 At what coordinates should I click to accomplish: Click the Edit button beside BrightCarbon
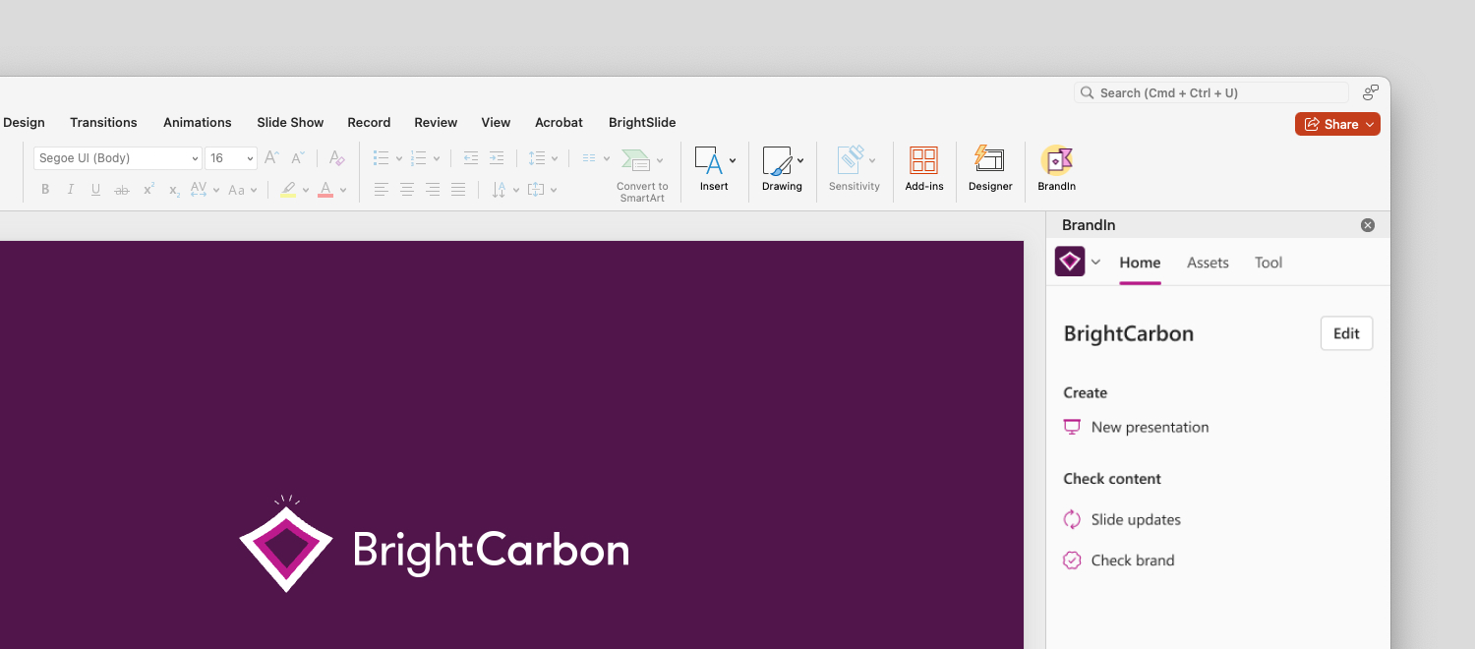[x=1346, y=333]
